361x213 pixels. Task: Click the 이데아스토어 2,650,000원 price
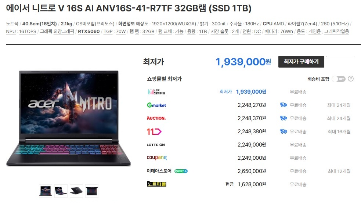pyautogui.click(x=252, y=171)
